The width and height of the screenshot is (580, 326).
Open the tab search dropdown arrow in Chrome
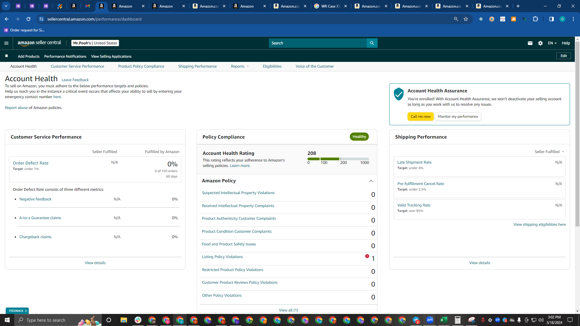[6, 6]
